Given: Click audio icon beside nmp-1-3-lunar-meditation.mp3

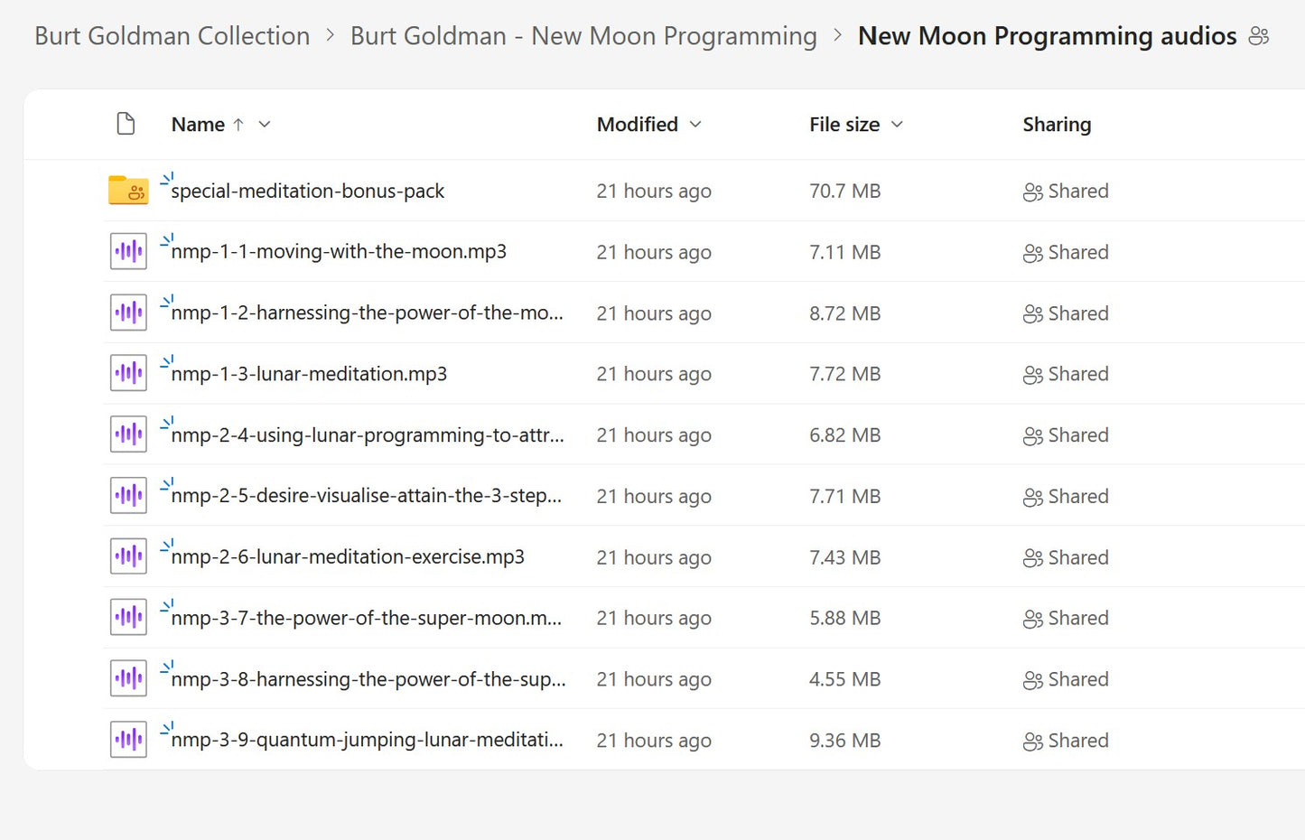Looking at the screenshot, I should click(x=128, y=373).
